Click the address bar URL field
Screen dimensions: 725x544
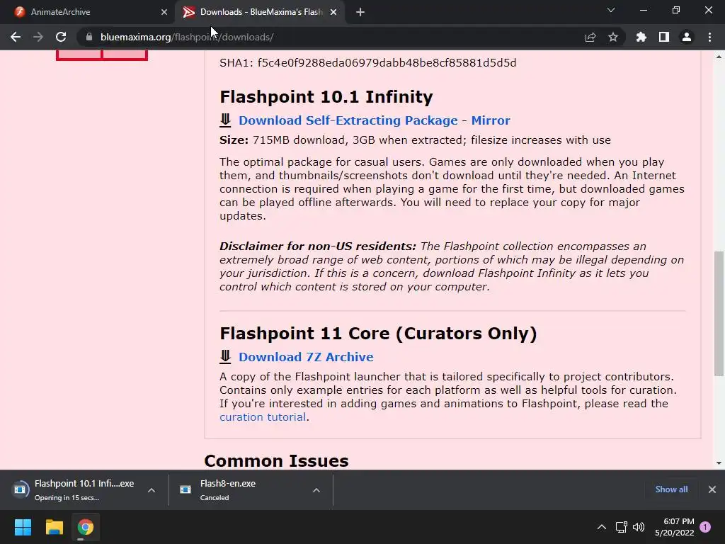pos(333,37)
